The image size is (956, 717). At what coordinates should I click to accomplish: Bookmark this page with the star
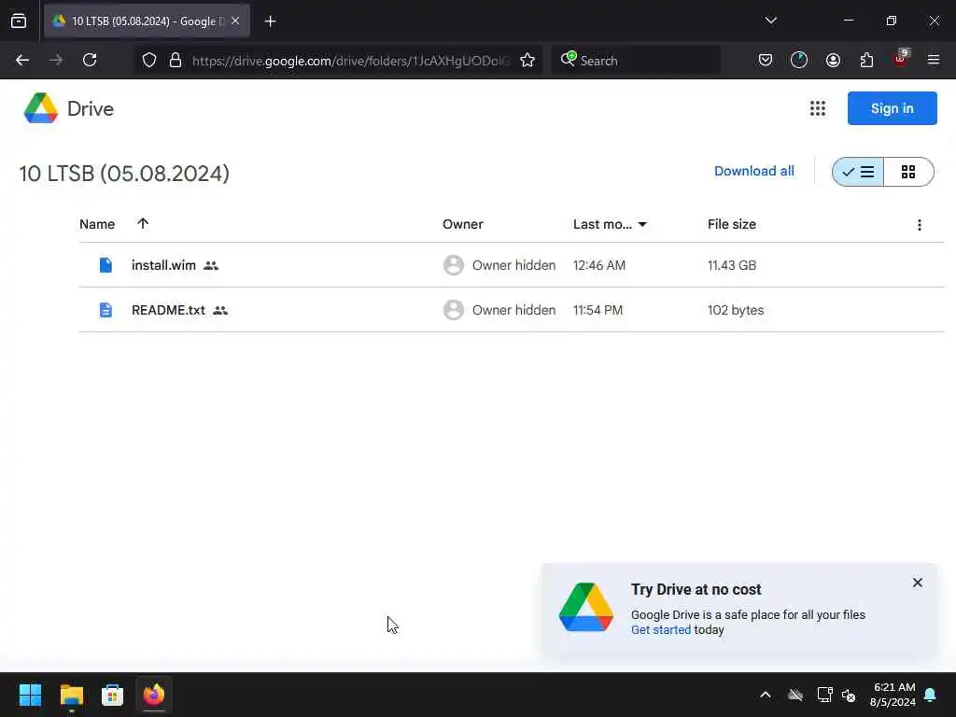[x=527, y=61]
